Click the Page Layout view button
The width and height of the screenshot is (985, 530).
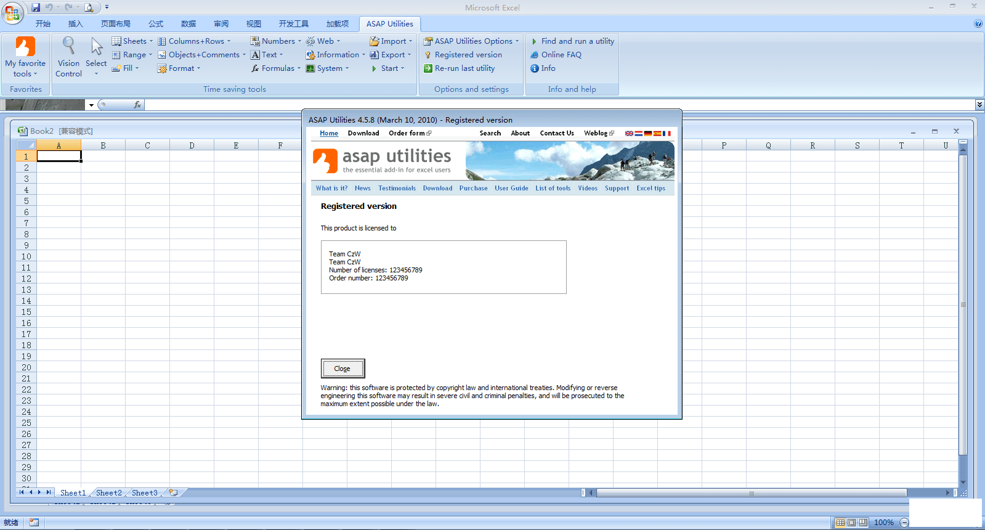(851, 523)
